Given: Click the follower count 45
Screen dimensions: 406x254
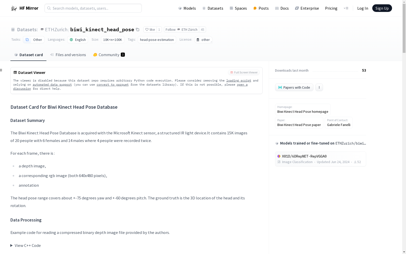Looking at the screenshot, I should coord(202,29).
